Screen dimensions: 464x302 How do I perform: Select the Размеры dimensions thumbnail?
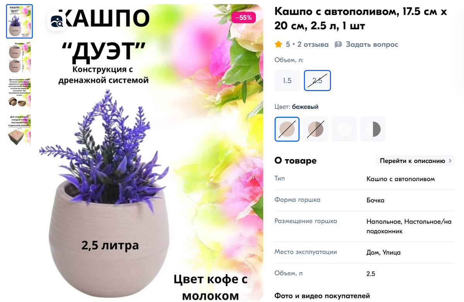(19, 58)
